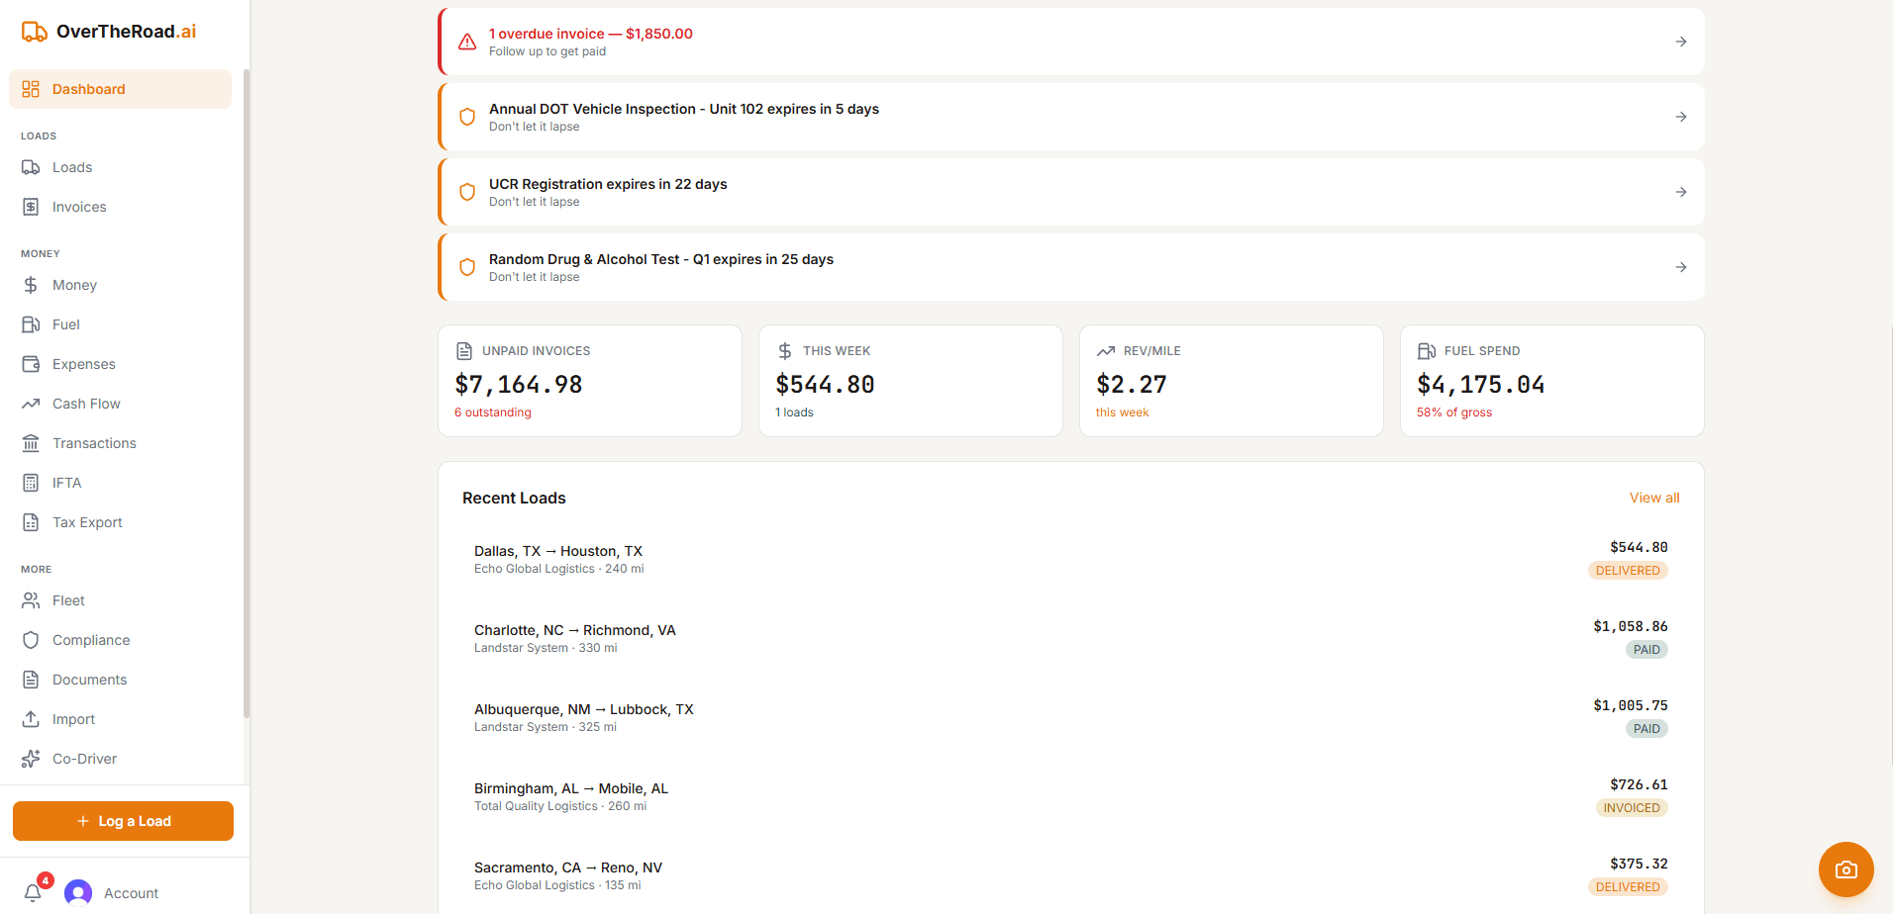Switch to the Dashboard view

(89, 88)
